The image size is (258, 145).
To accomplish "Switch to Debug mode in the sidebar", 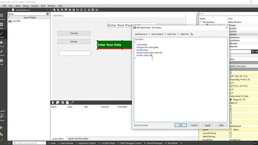I will click(x=2, y=43).
